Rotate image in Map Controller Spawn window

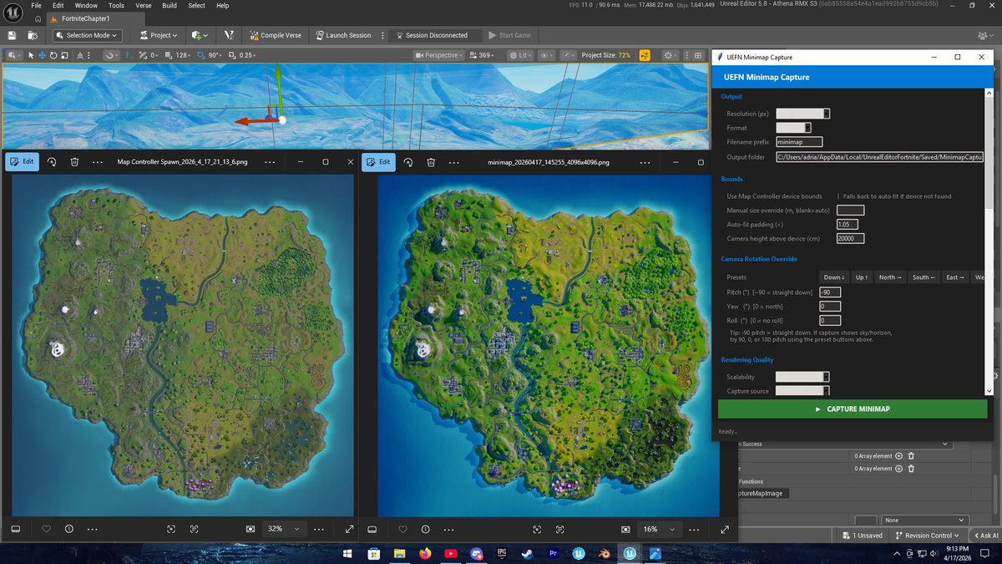coord(52,161)
